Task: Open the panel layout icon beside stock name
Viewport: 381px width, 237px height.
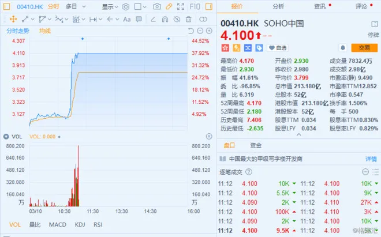Action: pos(375,24)
